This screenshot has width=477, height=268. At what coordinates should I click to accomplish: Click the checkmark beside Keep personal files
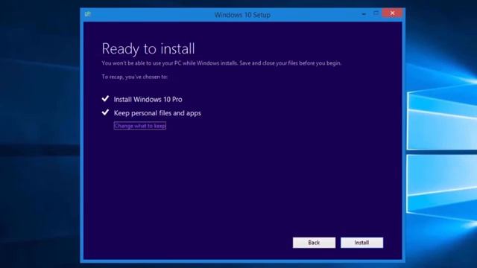pos(105,112)
